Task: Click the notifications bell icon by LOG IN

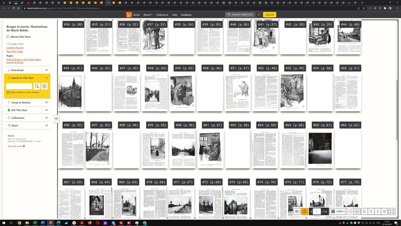Action: pos(259,14)
